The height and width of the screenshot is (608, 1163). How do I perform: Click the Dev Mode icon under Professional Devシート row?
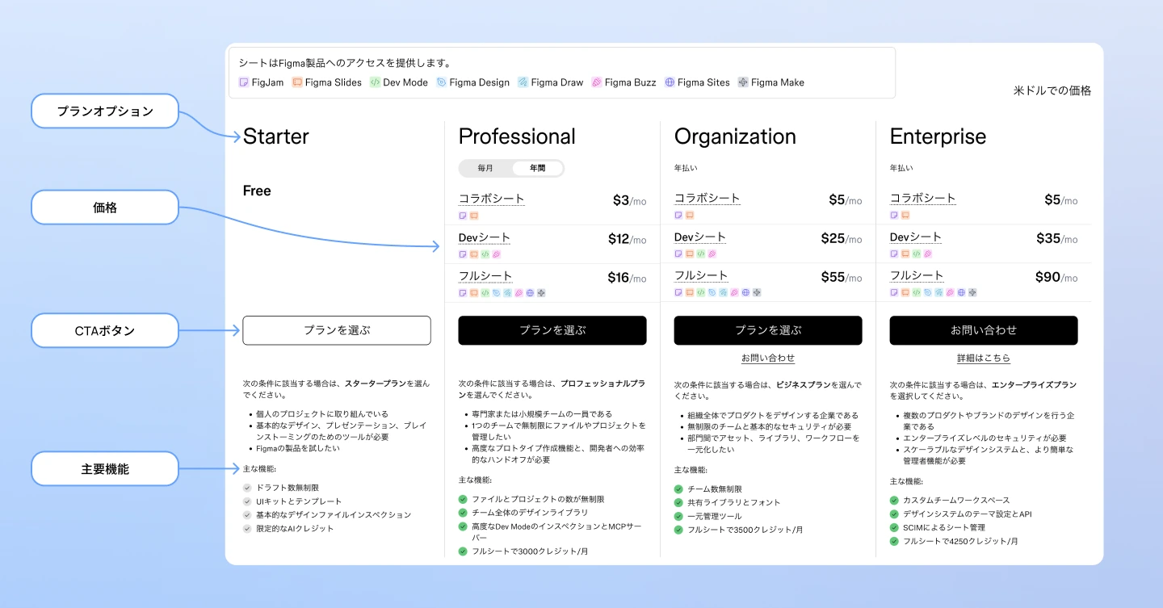point(484,254)
